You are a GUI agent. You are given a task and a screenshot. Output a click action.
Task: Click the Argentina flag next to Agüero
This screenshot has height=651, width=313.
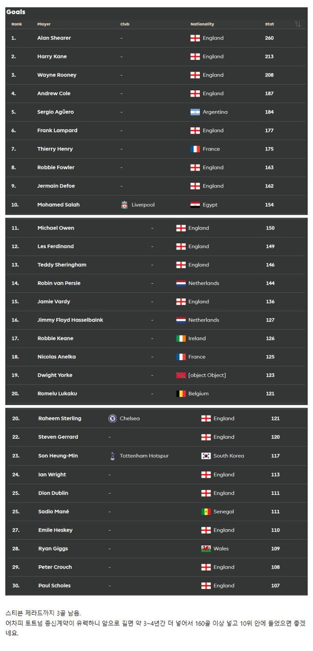(195, 112)
